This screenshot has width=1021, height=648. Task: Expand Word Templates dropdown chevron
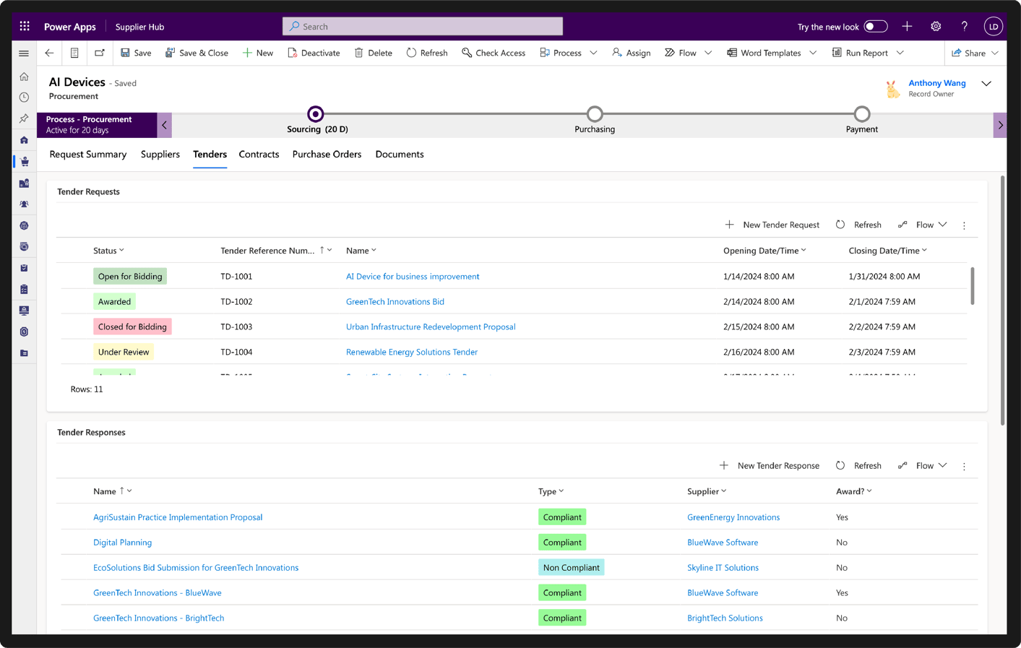(x=813, y=53)
